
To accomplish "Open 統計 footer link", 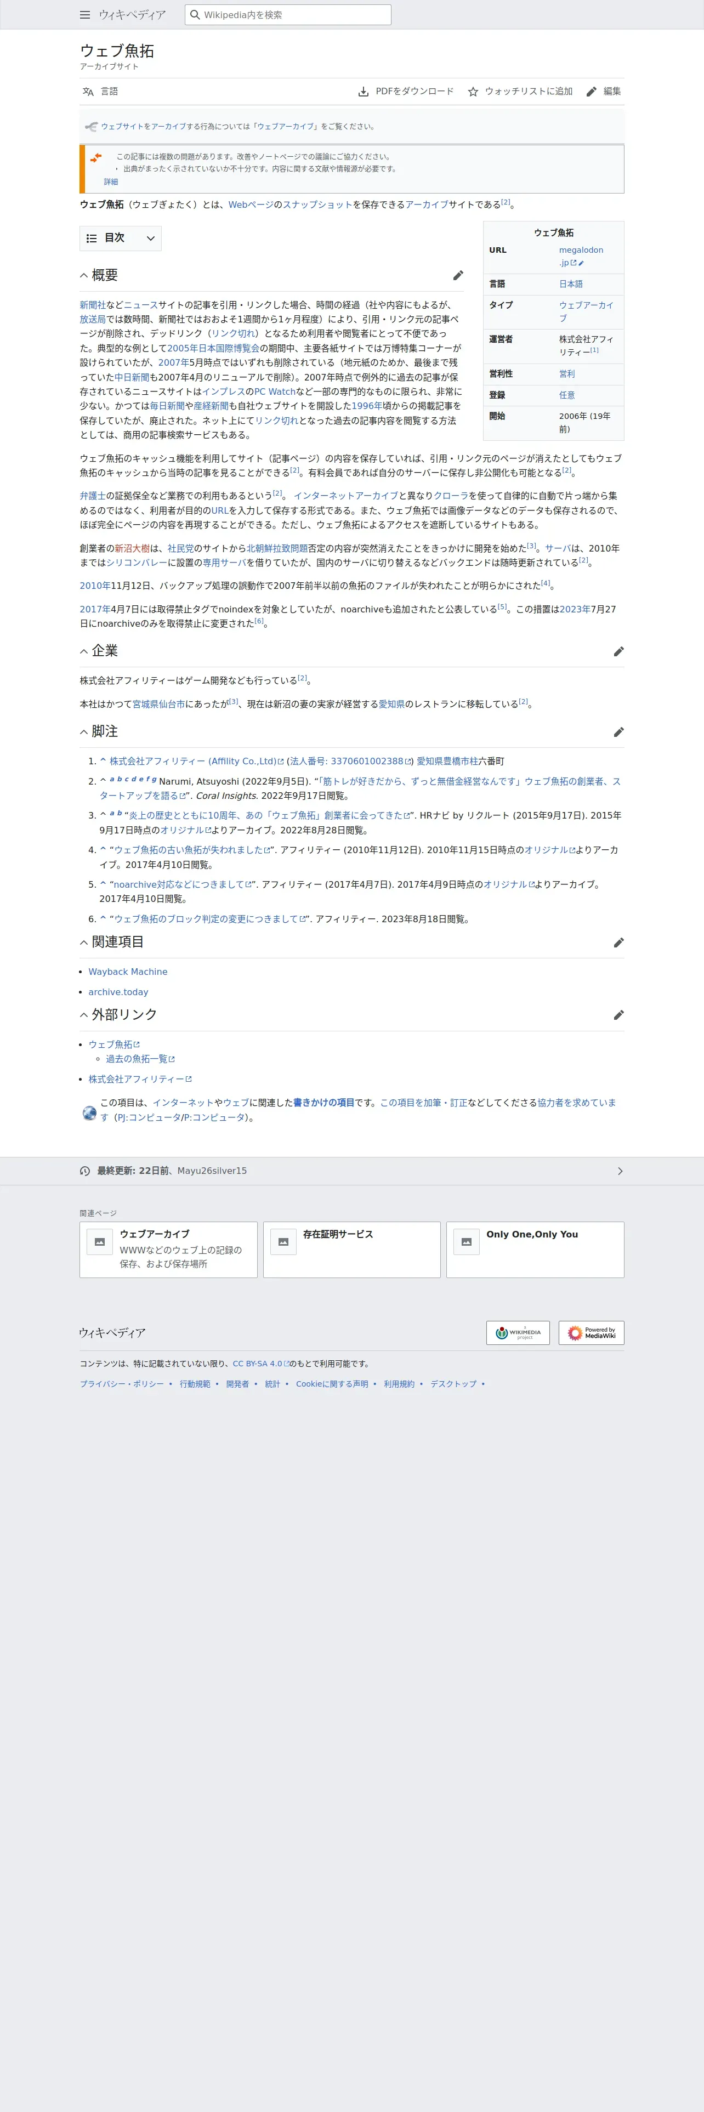I will tap(272, 1384).
